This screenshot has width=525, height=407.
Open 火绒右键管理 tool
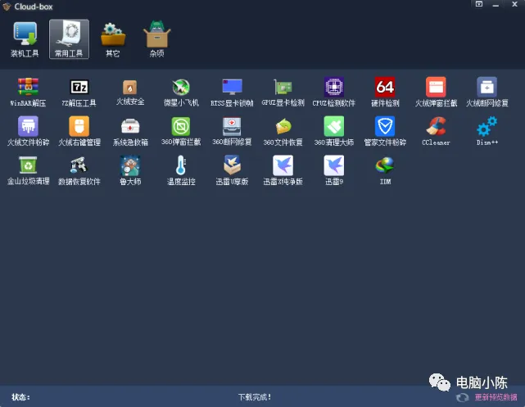79,131
